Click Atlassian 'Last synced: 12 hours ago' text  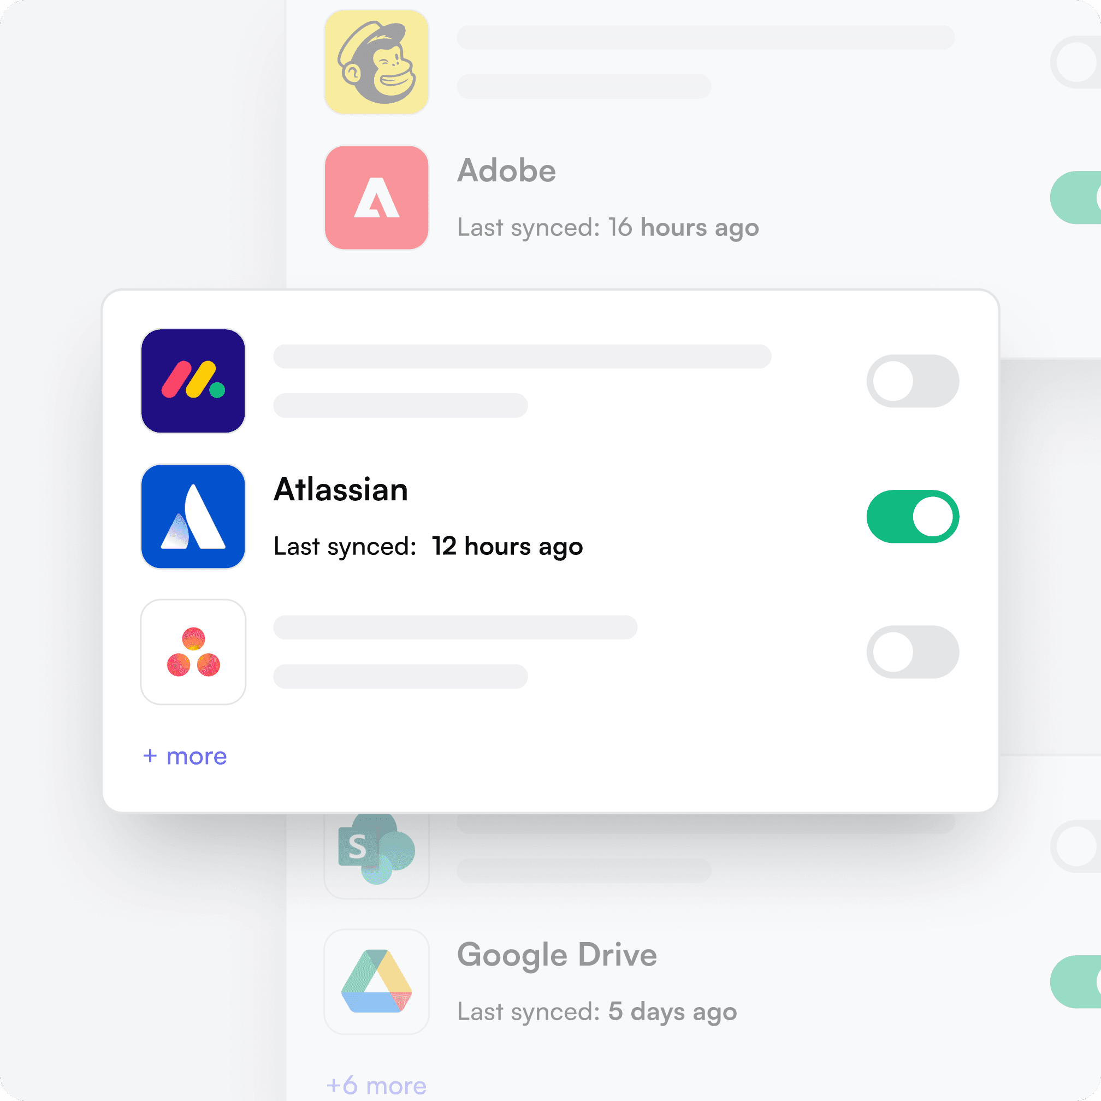point(428,547)
